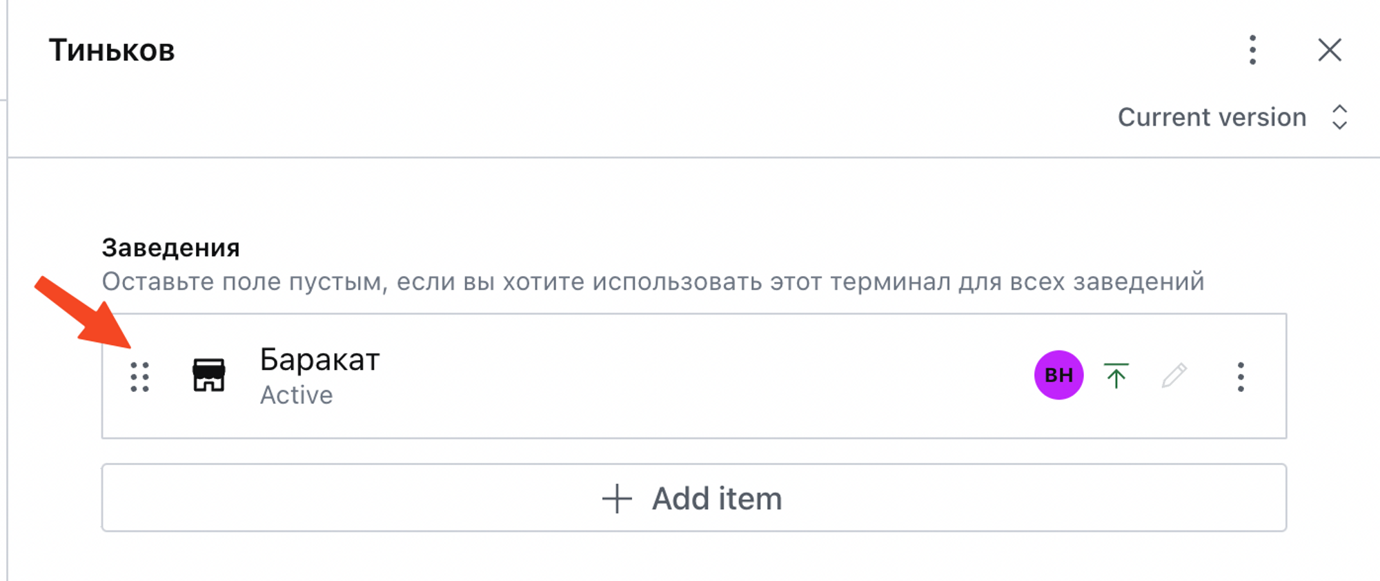The height and width of the screenshot is (581, 1380).
Task: Click the purple BH user avatar
Action: 1058,375
